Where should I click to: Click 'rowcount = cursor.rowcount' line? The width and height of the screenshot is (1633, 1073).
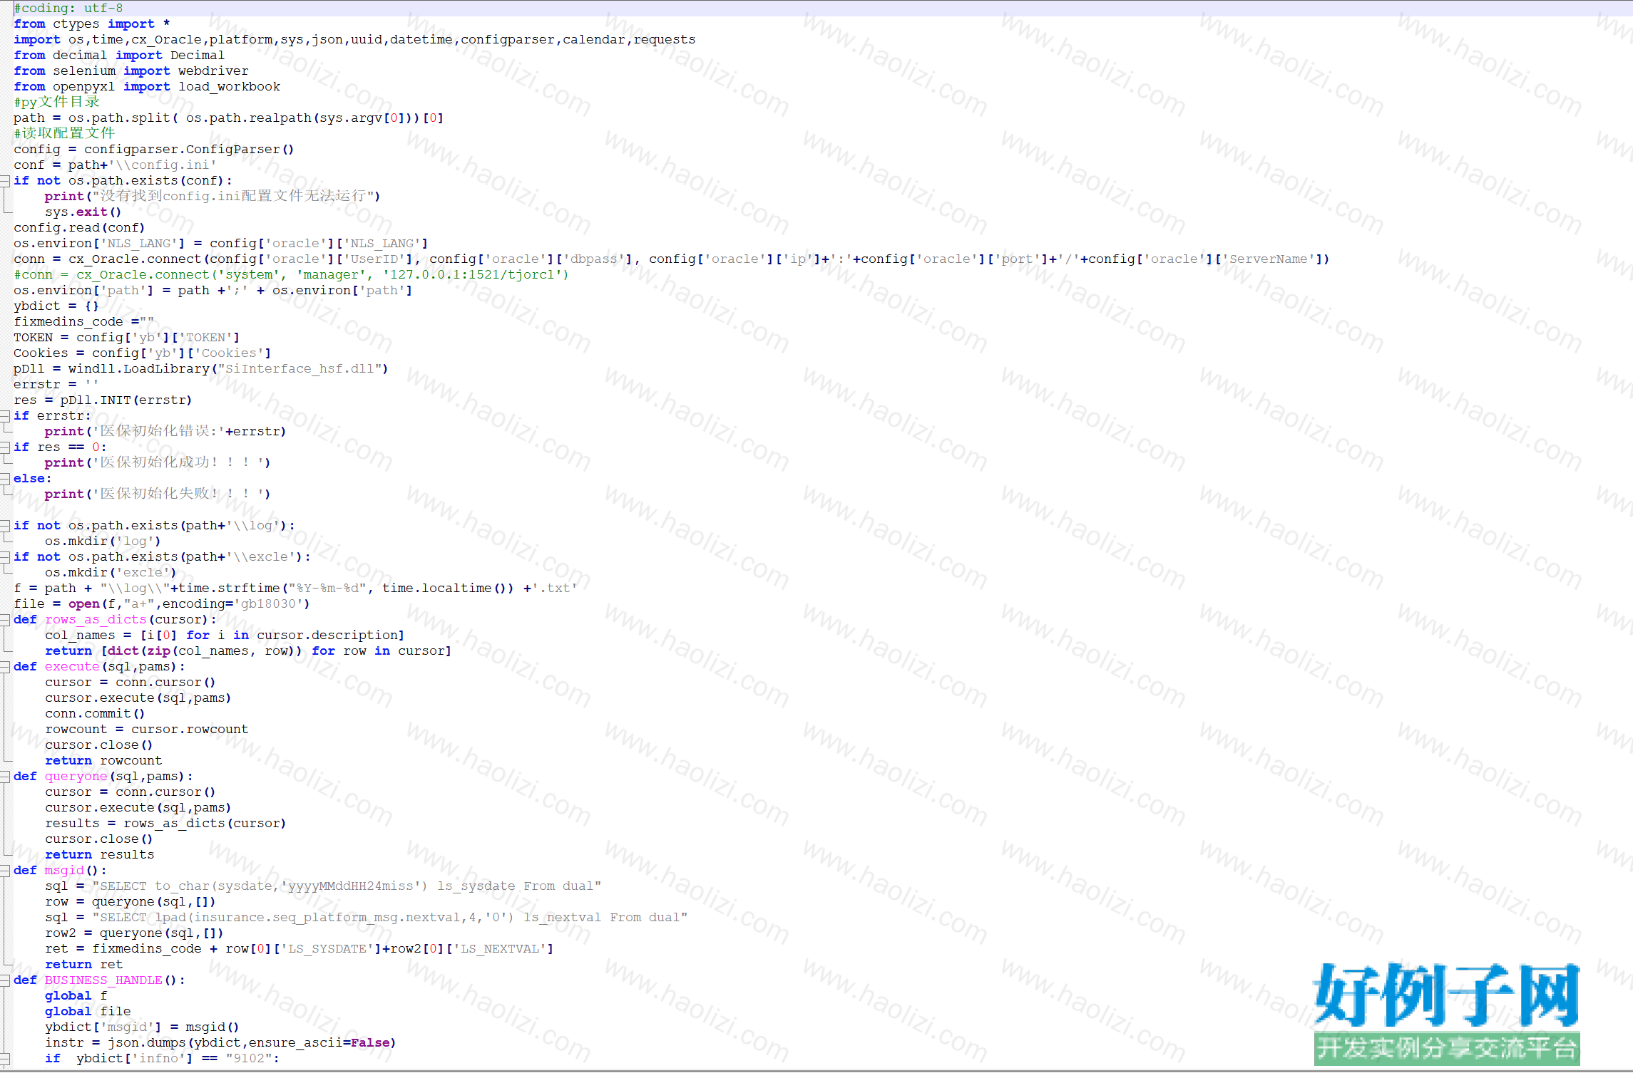(x=147, y=730)
